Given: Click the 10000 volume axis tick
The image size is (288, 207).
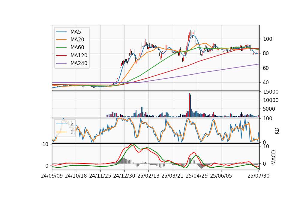Looking at the screenshot, I should 271,100.
